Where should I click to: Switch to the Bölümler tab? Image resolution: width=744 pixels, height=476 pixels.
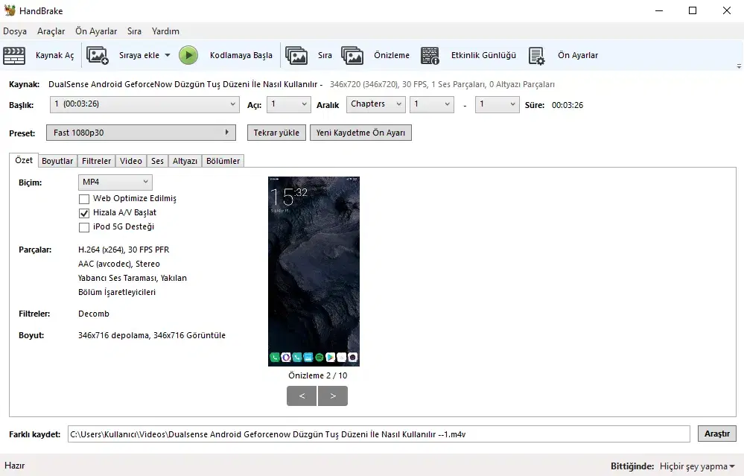tap(223, 161)
